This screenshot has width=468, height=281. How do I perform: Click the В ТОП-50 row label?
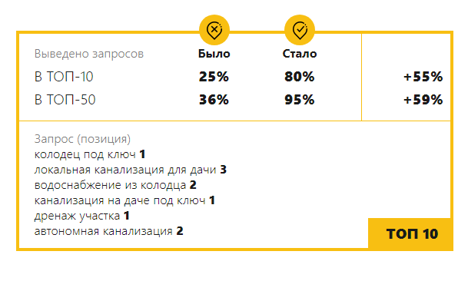point(65,100)
